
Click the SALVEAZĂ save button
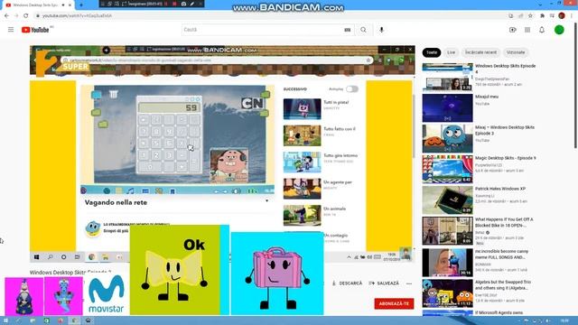click(x=384, y=283)
